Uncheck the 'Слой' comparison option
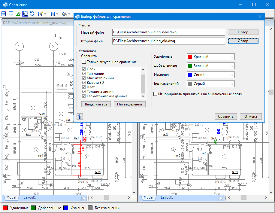The image size is (275, 213). [84, 69]
